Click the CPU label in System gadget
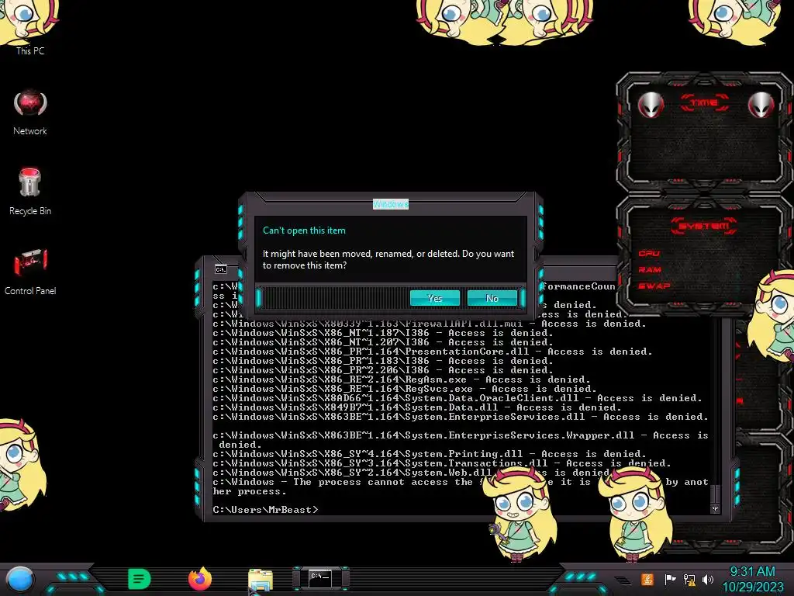This screenshot has height=596, width=794. click(x=649, y=253)
